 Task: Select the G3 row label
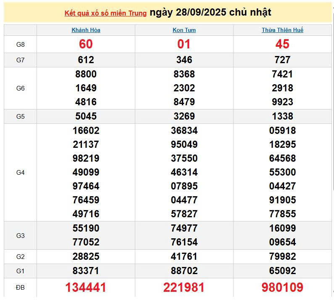[x=21, y=235]
